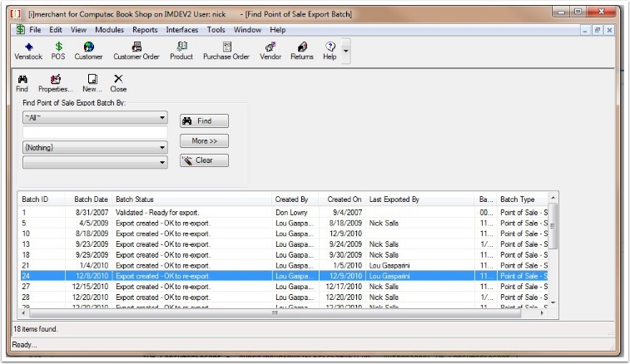
Task: Open the Tools menu
Action: (216, 30)
